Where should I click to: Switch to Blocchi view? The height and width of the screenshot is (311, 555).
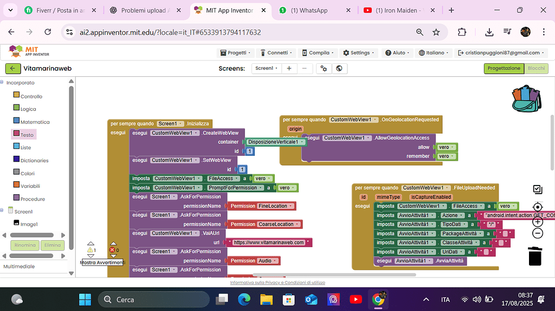(x=536, y=68)
